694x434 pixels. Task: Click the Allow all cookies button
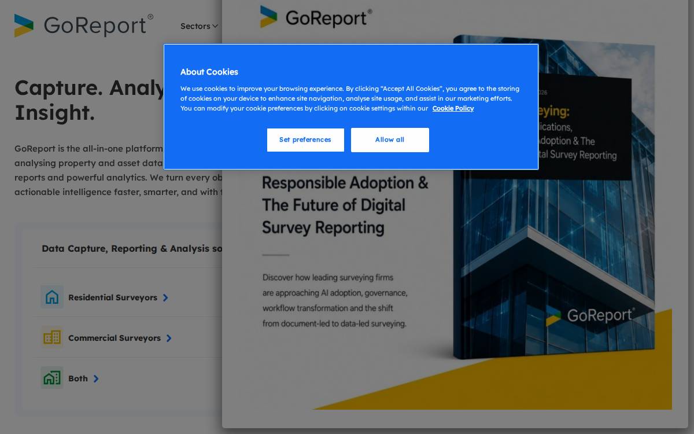pos(390,140)
